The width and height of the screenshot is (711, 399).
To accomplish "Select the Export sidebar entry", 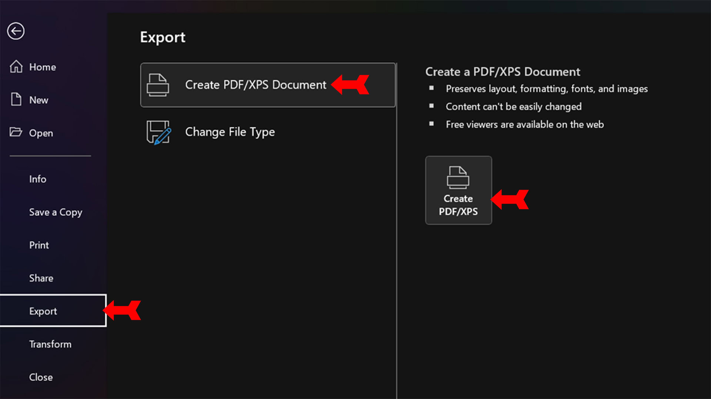I will tap(43, 311).
